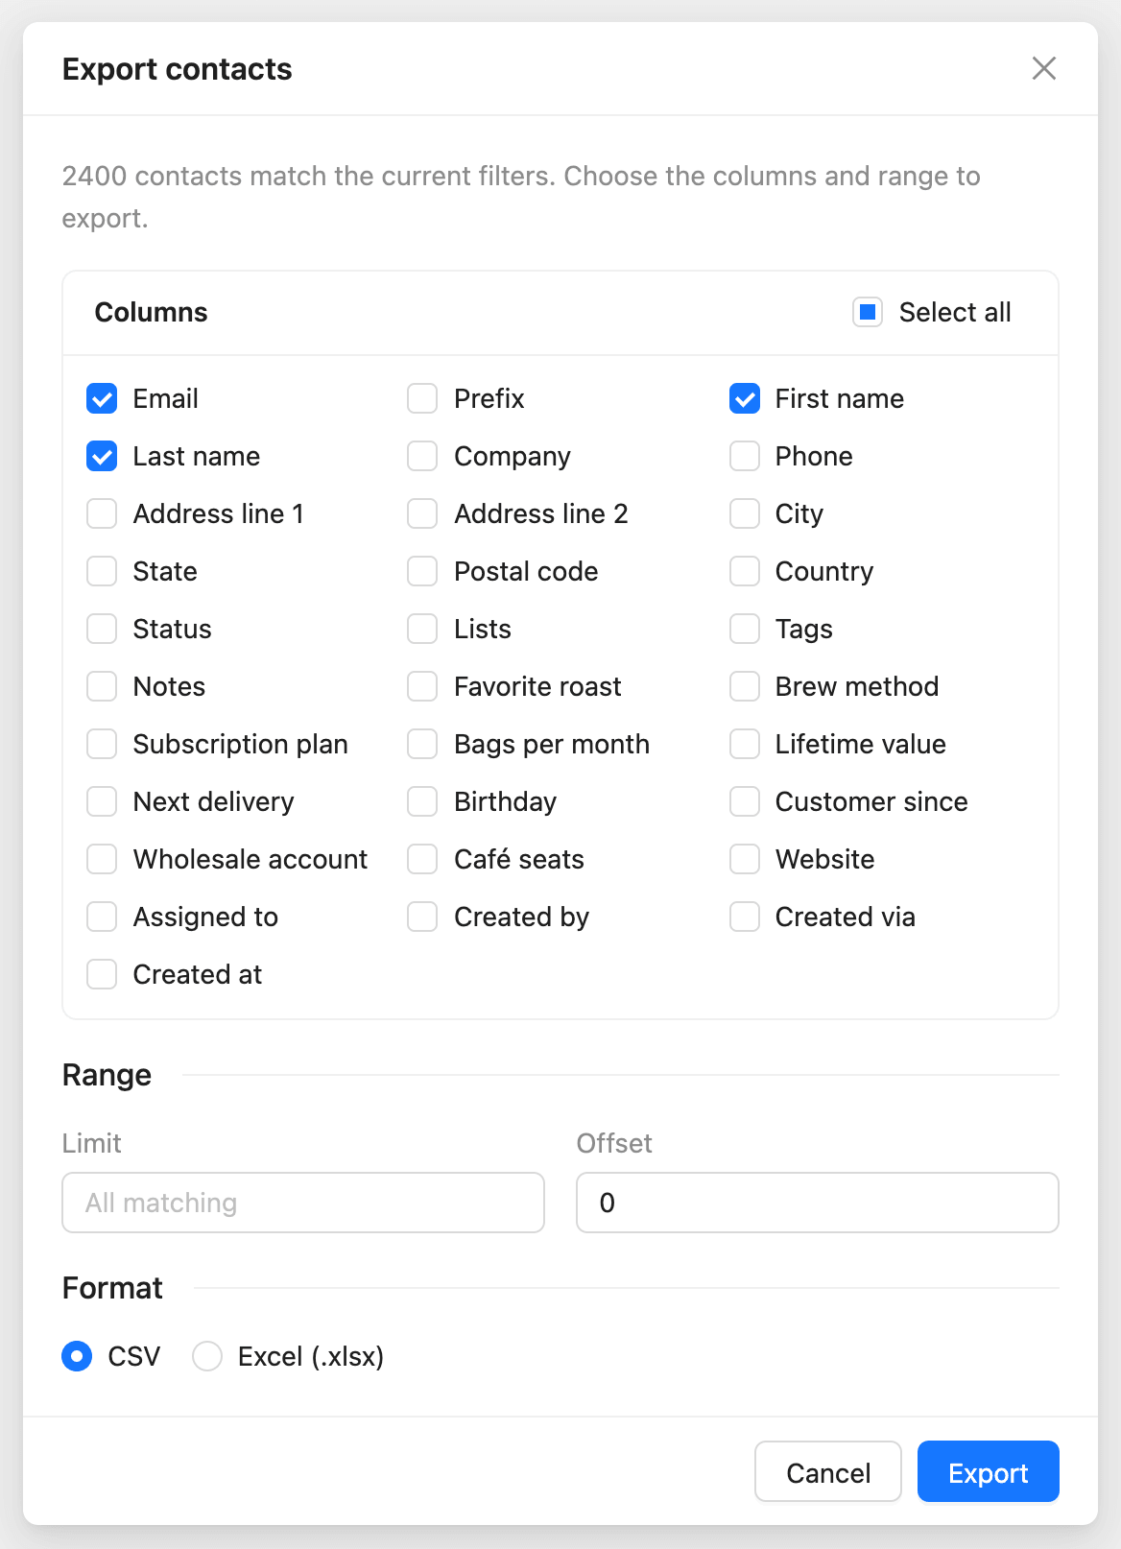The height and width of the screenshot is (1549, 1121).
Task: Uncheck the Email column checkbox
Action: click(102, 398)
